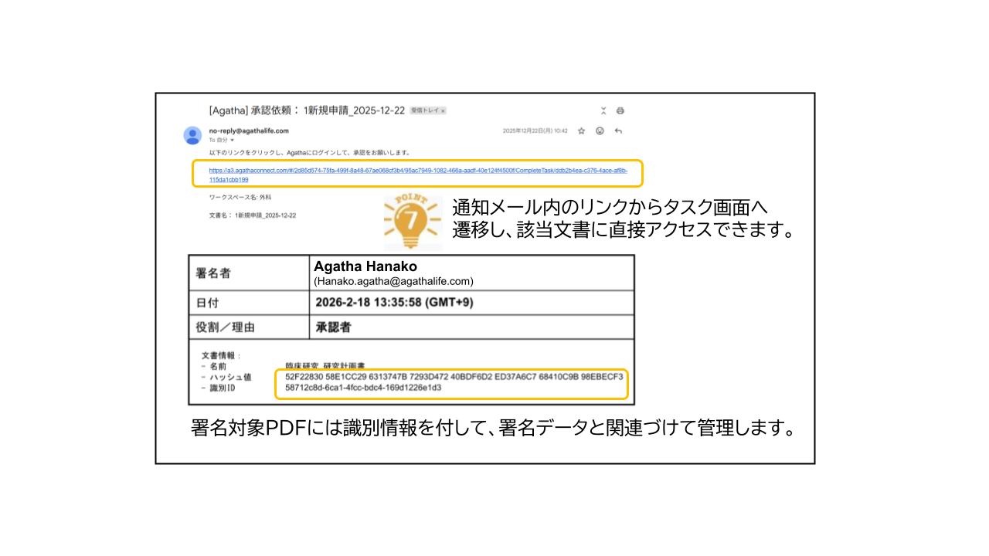This screenshot has width=989, height=556.
Task: Star this message
Action: 581,131
